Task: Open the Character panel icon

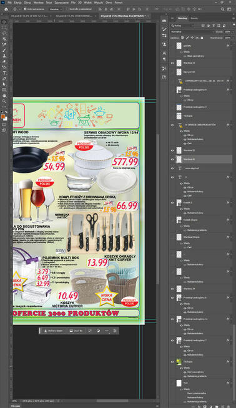Action: click(x=164, y=53)
